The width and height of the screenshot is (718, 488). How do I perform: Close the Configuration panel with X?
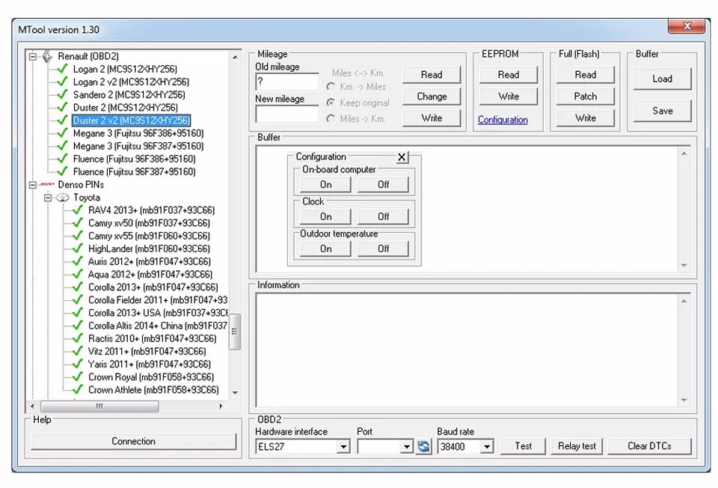tap(402, 157)
